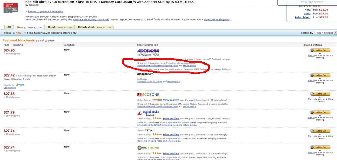The height and width of the screenshot is (160, 337).
Task: Add the $24.95 Adorama offer to cart
Action: pyautogui.click(x=320, y=50)
